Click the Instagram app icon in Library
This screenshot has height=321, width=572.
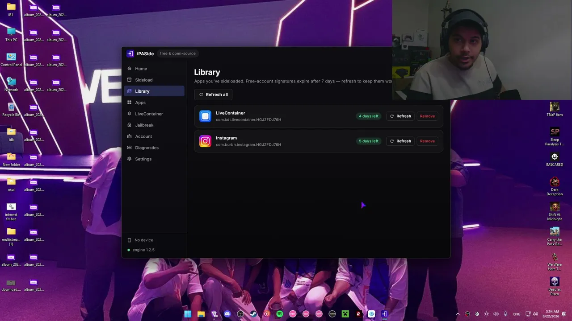(x=205, y=141)
